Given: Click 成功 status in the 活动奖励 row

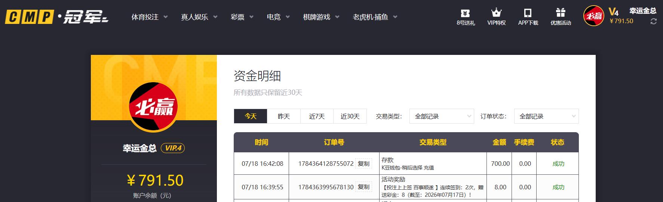Looking at the screenshot, I should click(558, 187).
